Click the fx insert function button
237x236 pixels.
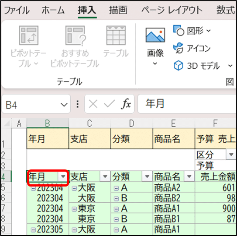(x=126, y=104)
